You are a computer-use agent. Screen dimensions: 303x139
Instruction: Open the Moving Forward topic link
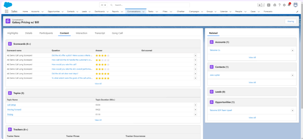point(14,110)
